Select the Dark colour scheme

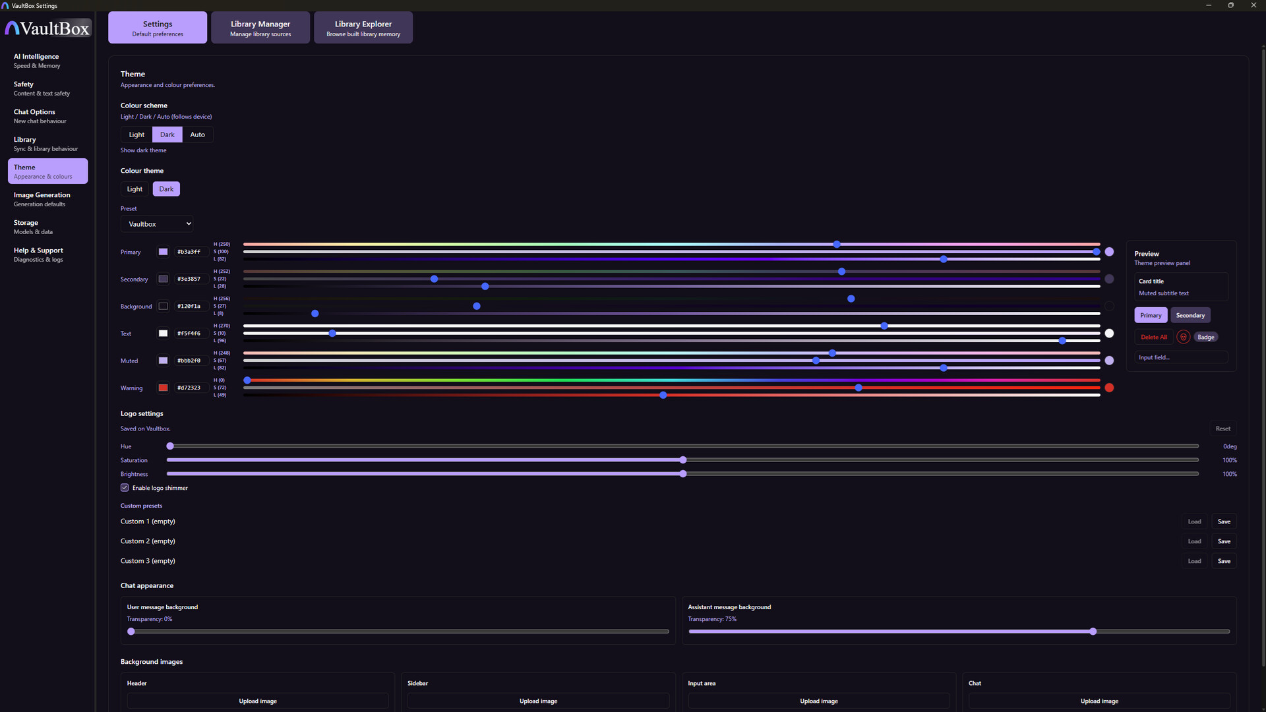click(167, 134)
